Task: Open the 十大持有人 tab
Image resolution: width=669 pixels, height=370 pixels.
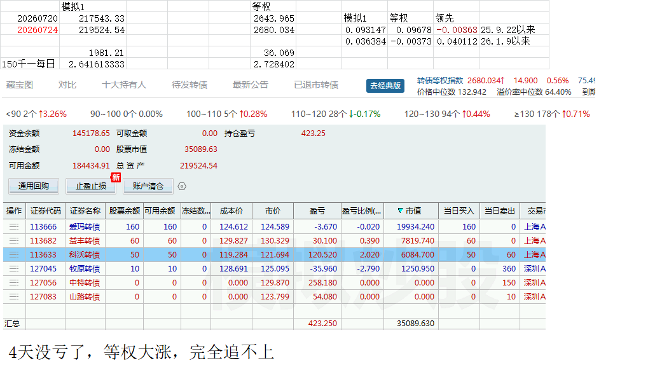Action: pyautogui.click(x=124, y=85)
